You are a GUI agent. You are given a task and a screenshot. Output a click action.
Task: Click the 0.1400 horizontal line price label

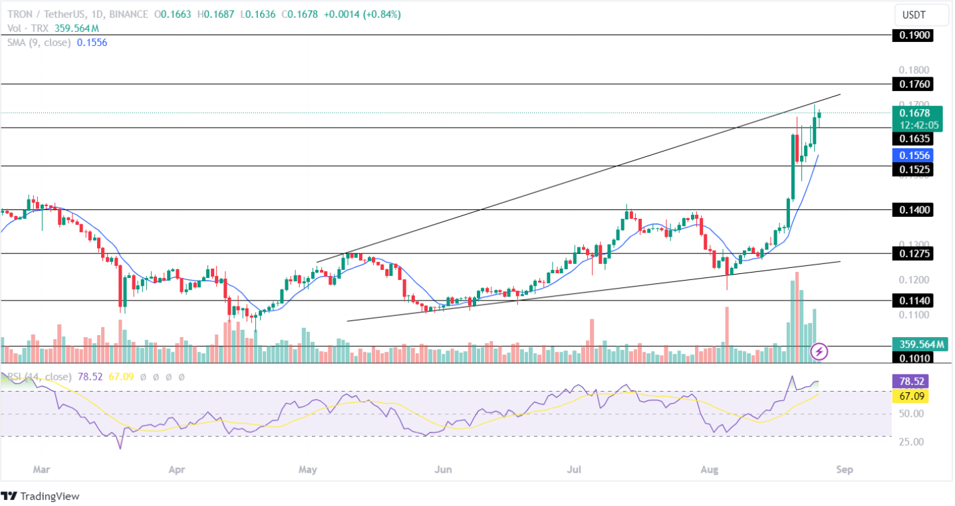click(912, 210)
